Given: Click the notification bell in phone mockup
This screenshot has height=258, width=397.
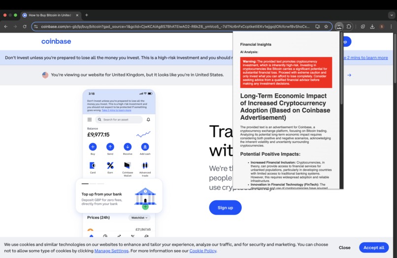Looking at the screenshot, I should [148, 119].
